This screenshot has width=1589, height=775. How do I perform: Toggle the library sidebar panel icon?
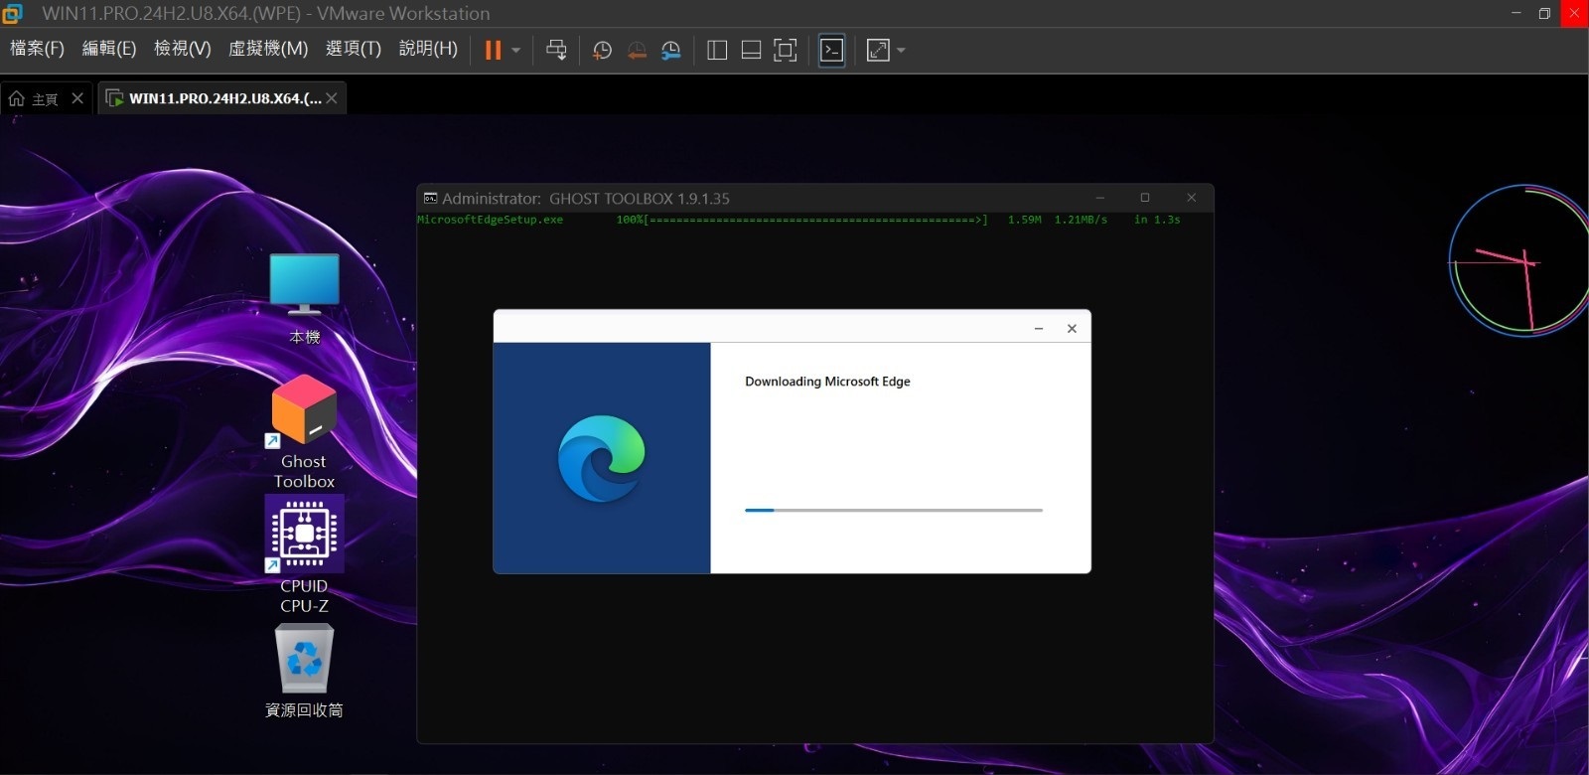click(x=717, y=50)
